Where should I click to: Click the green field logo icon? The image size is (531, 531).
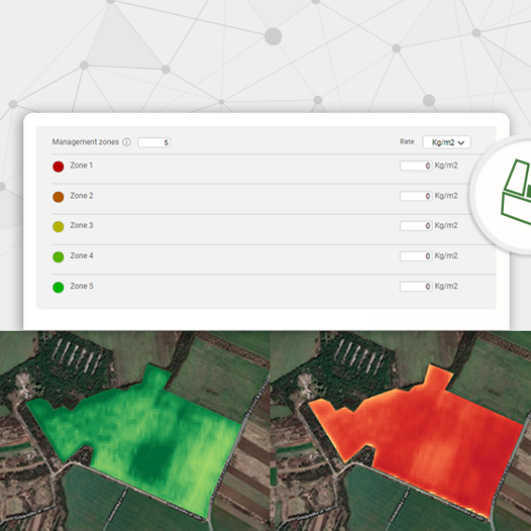[516, 192]
